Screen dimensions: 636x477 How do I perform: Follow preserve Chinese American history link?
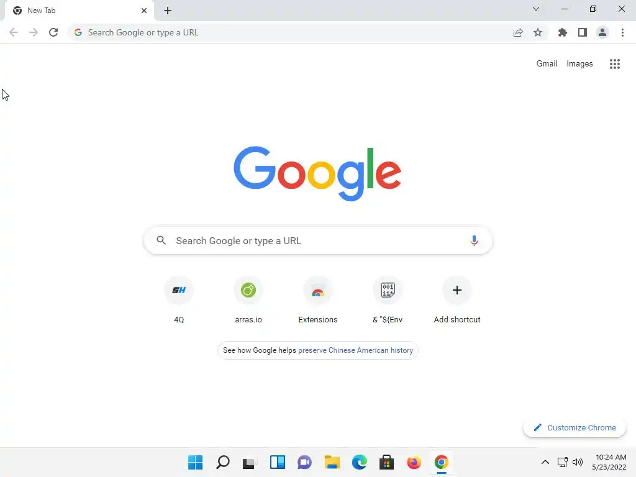coord(355,350)
